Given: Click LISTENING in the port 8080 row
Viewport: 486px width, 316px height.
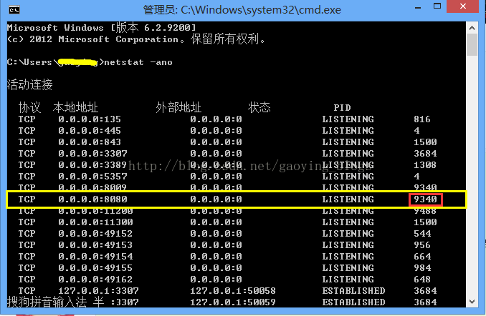Looking at the screenshot, I should [x=348, y=199].
